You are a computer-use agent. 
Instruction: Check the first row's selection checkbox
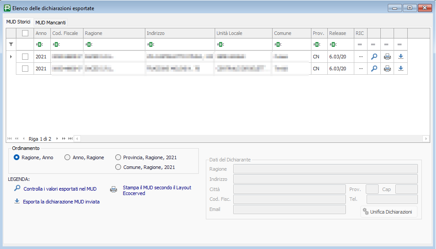(x=25, y=57)
